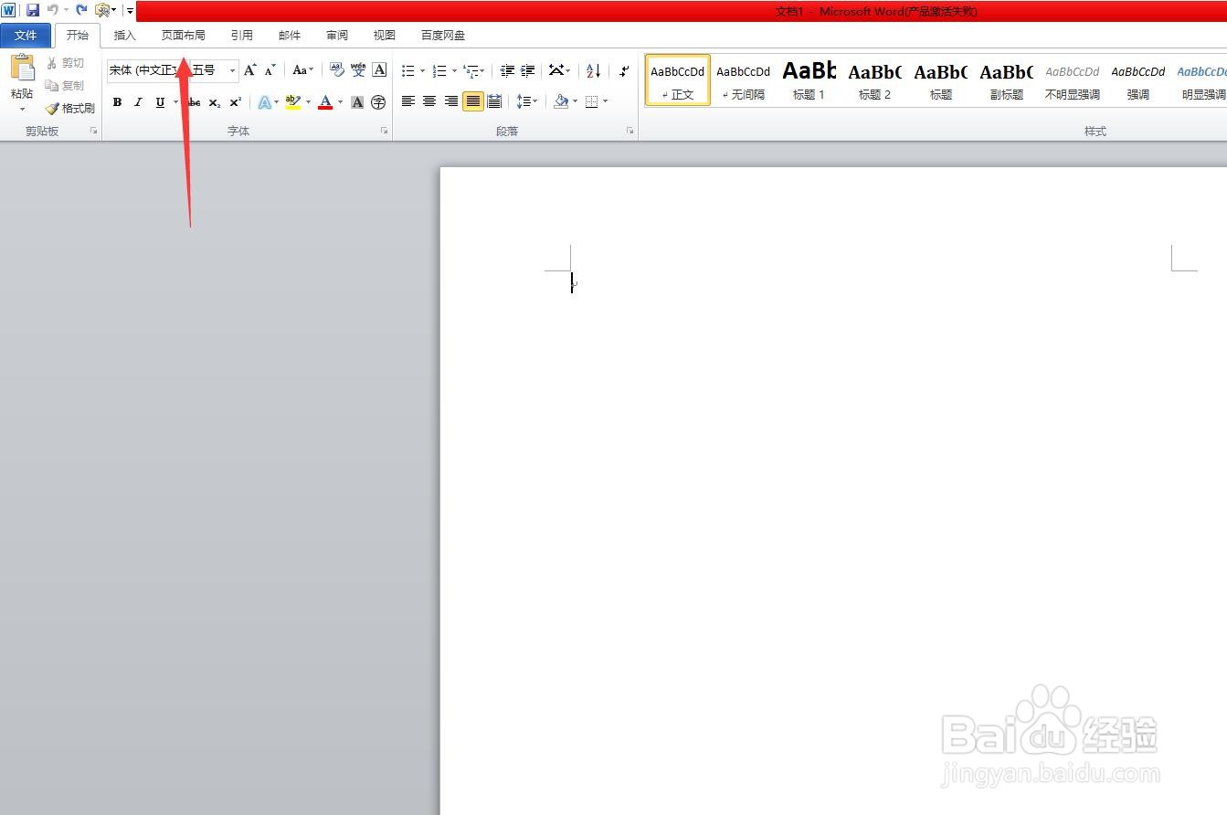Click the Align Left icon
The width and height of the screenshot is (1227, 815).
tap(408, 101)
